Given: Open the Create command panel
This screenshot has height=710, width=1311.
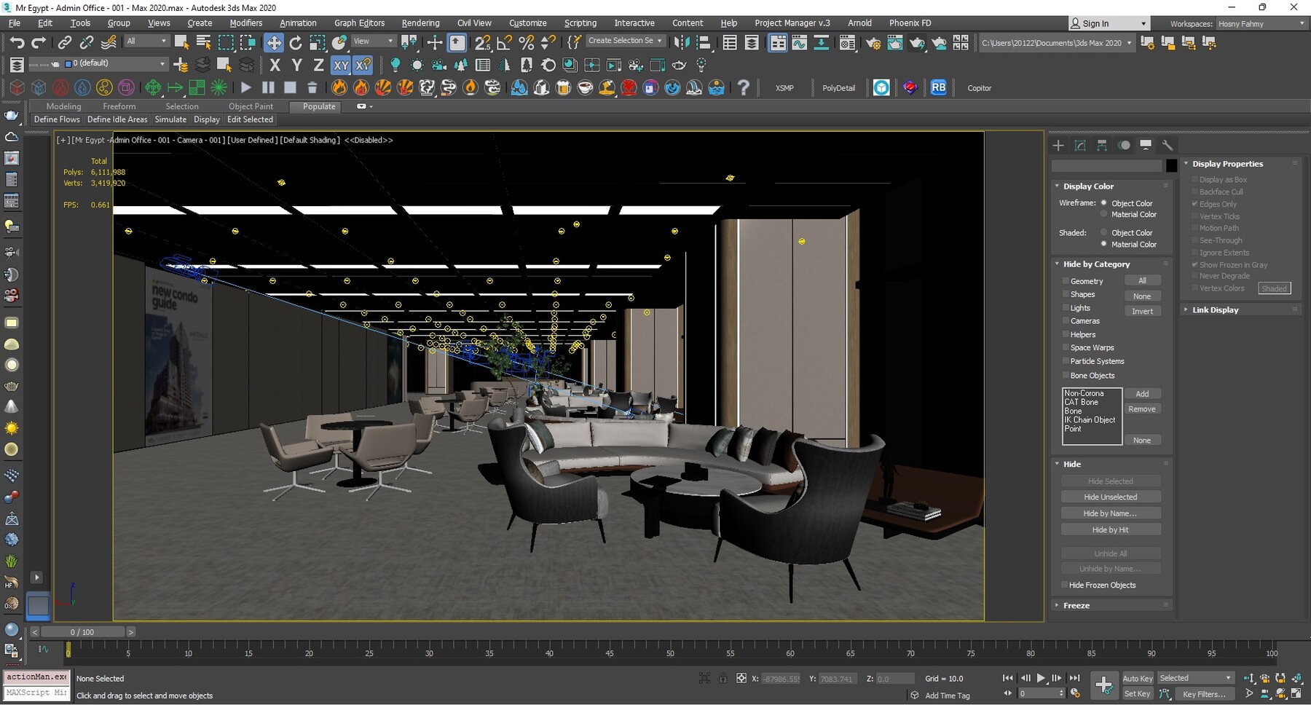Looking at the screenshot, I should pyautogui.click(x=1059, y=145).
